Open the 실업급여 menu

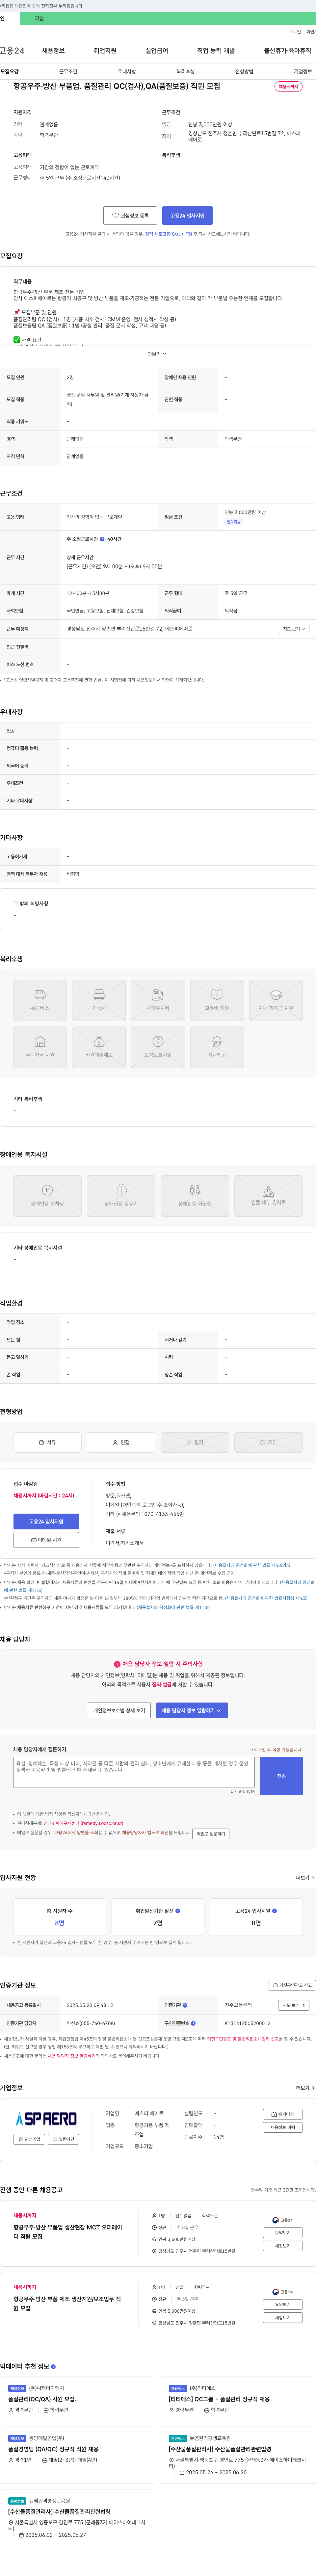[x=157, y=51]
